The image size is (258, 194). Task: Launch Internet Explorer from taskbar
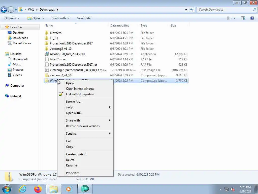22,189
